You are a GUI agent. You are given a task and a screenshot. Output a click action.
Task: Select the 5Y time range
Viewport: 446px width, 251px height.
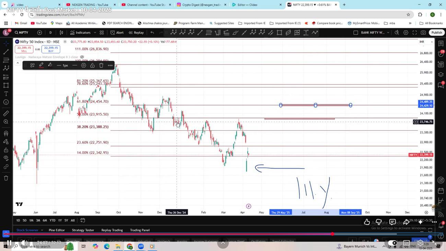click(x=66, y=220)
